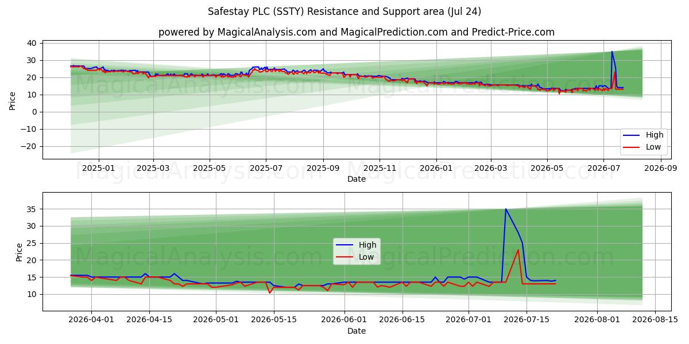Image resolution: width=689 pixels, height=344 pixels.
Task: Click the 'Date' x-axis label under the top chart
Action: [x=356, y=179]
